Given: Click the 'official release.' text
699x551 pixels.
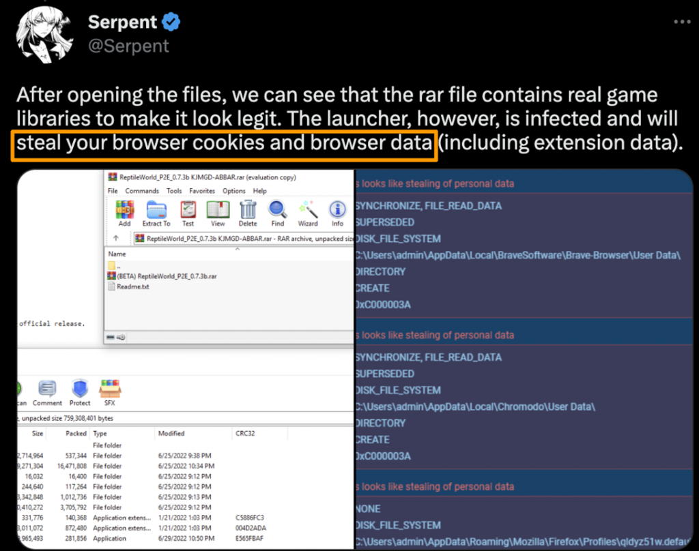Looking at the screenshot, I should click(52, 324).
